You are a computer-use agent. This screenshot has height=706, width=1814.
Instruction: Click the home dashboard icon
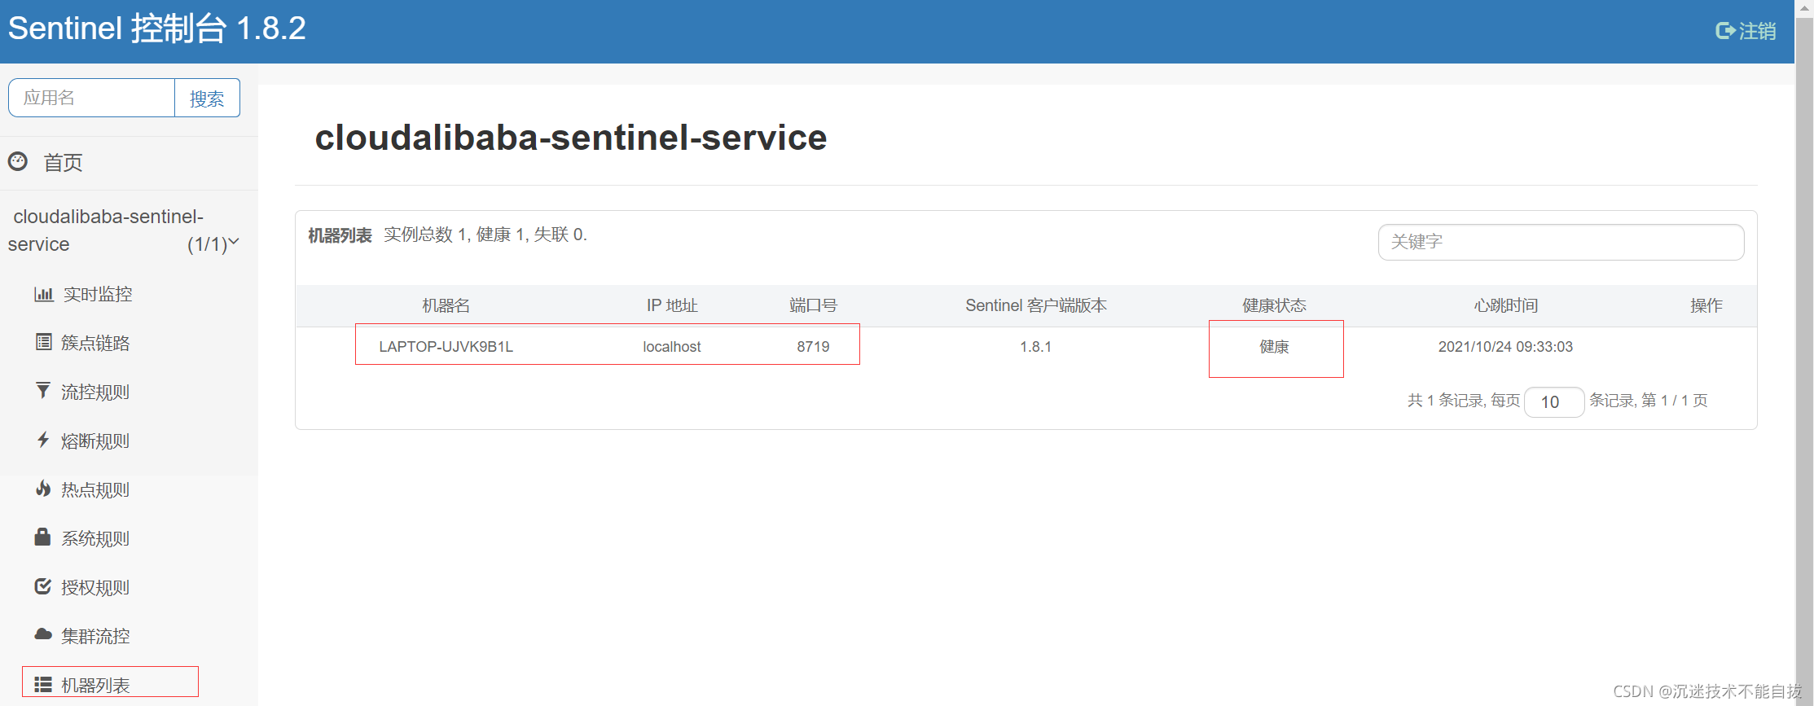point(18,162)
